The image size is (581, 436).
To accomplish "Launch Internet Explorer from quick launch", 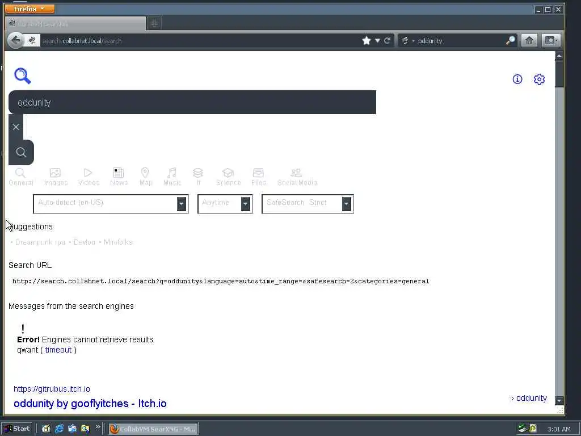I will tap(59, 429).
